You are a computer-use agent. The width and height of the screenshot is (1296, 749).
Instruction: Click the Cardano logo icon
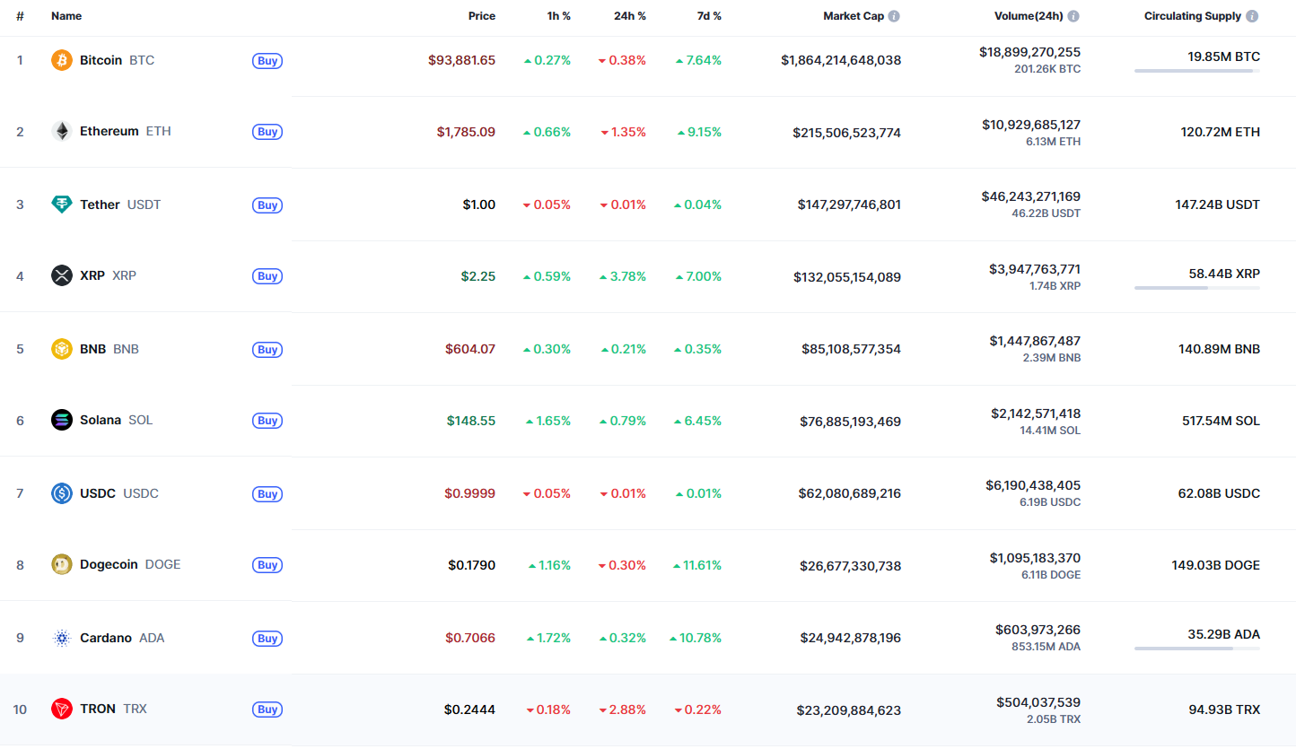point(62,638)
